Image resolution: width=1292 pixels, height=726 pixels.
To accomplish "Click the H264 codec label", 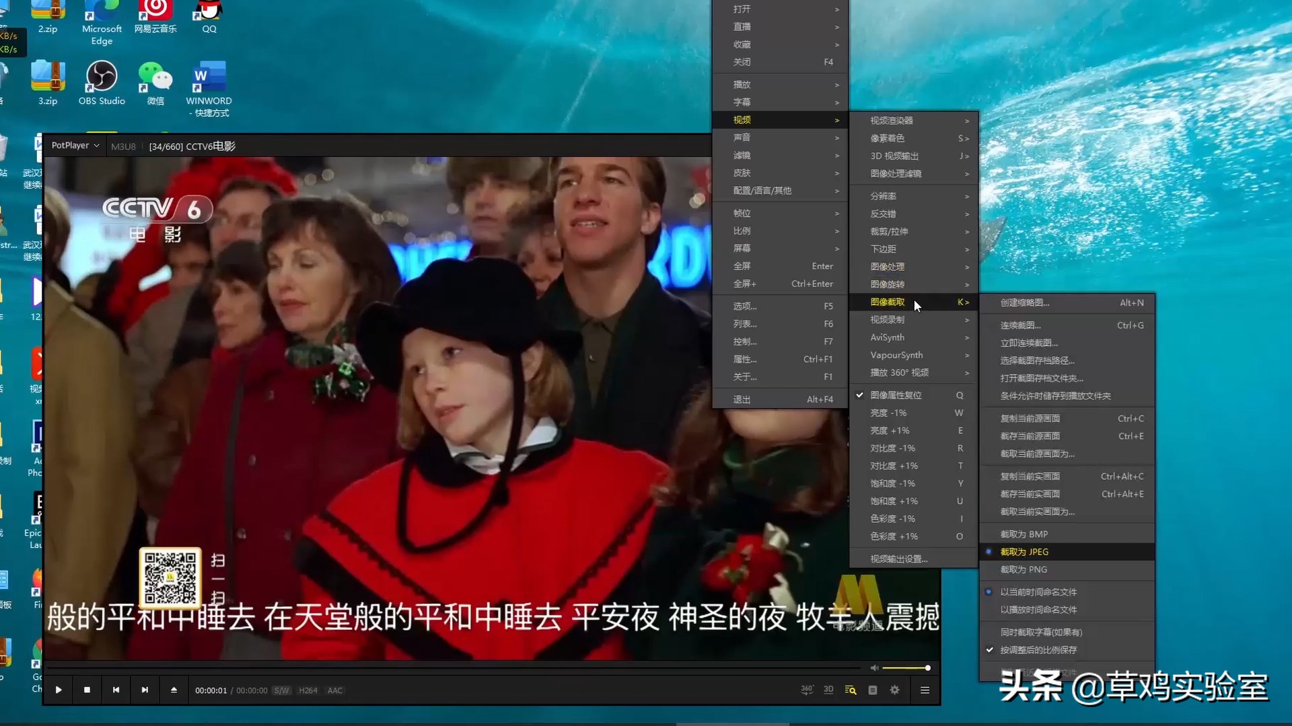I will click(x=308, y=690).
